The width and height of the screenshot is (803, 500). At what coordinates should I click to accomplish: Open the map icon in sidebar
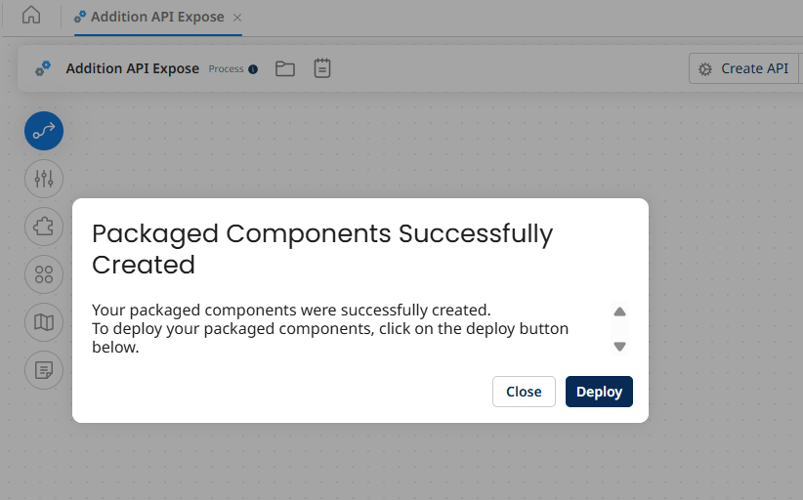44,322
